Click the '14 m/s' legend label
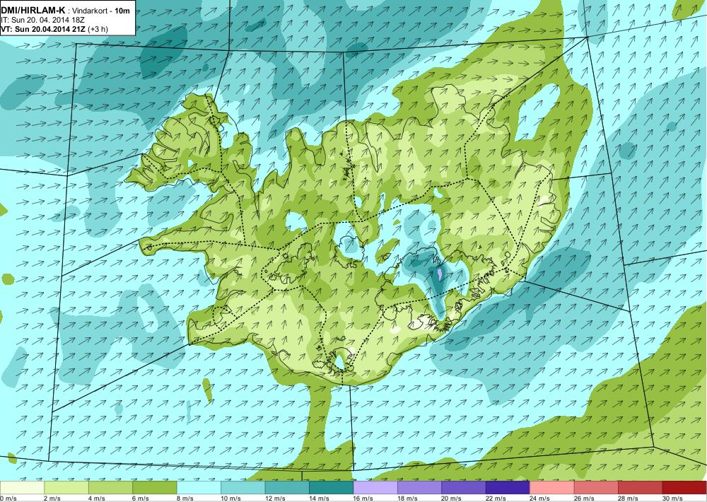This screenshot has width=707, height=502. pyautogui.click(x=319, y=498)
